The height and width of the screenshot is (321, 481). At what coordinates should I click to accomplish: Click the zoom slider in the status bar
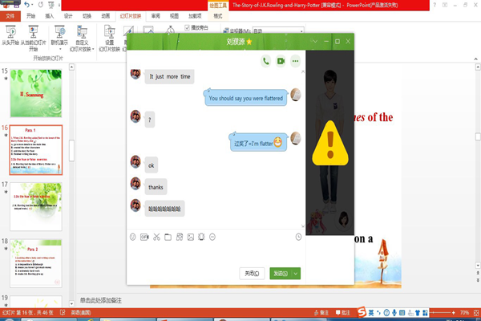[x=442, y=313]
